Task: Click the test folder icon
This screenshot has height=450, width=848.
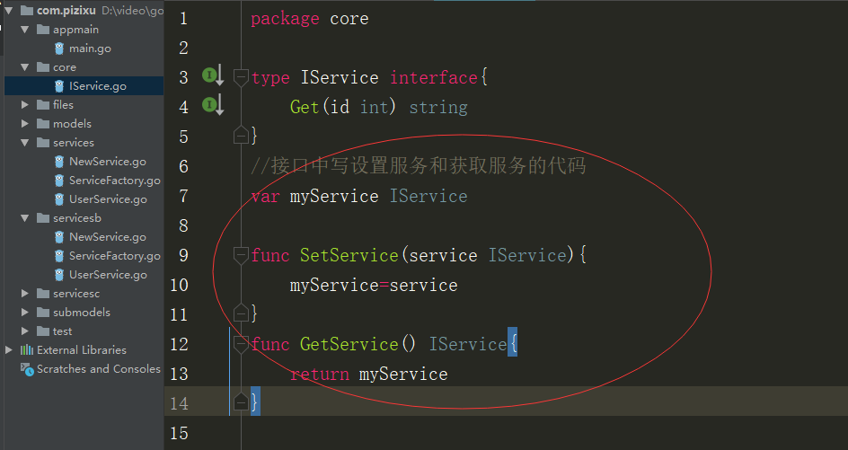Action: tap(43, 331)
